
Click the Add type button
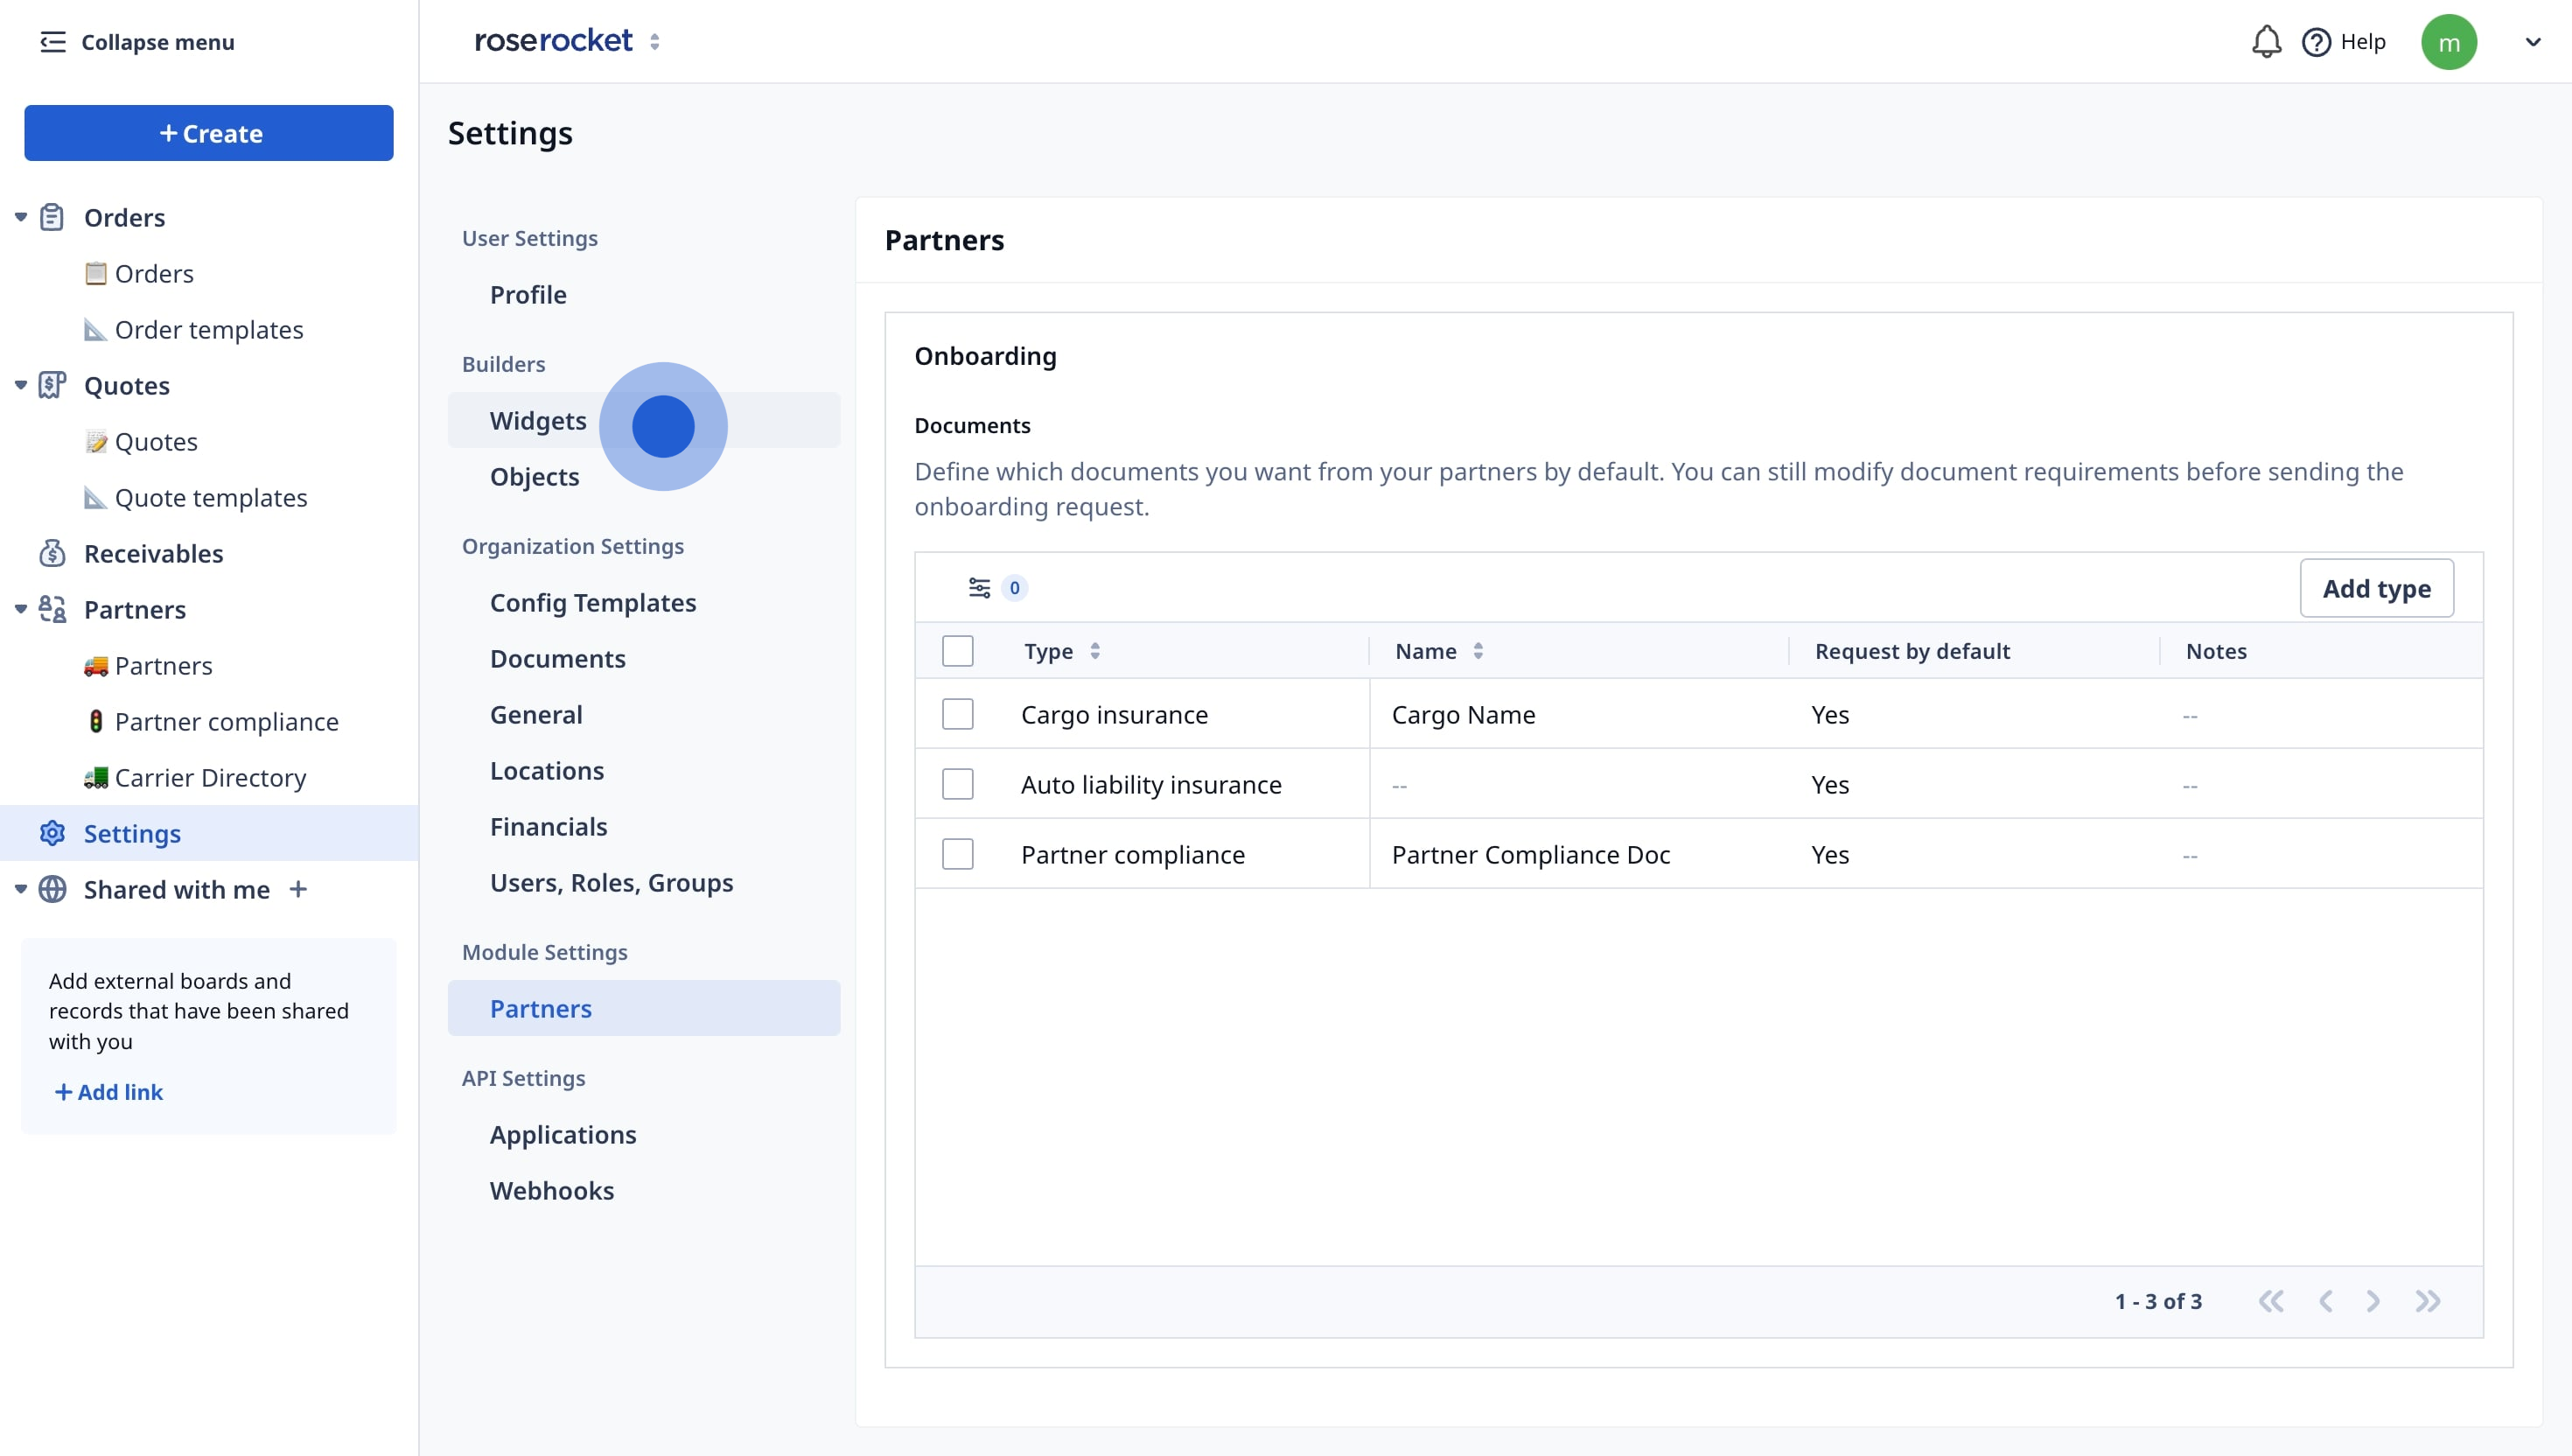2376,588
